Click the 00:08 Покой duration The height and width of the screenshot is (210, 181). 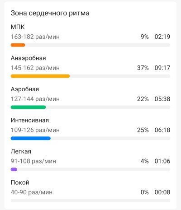click(162, 192)
